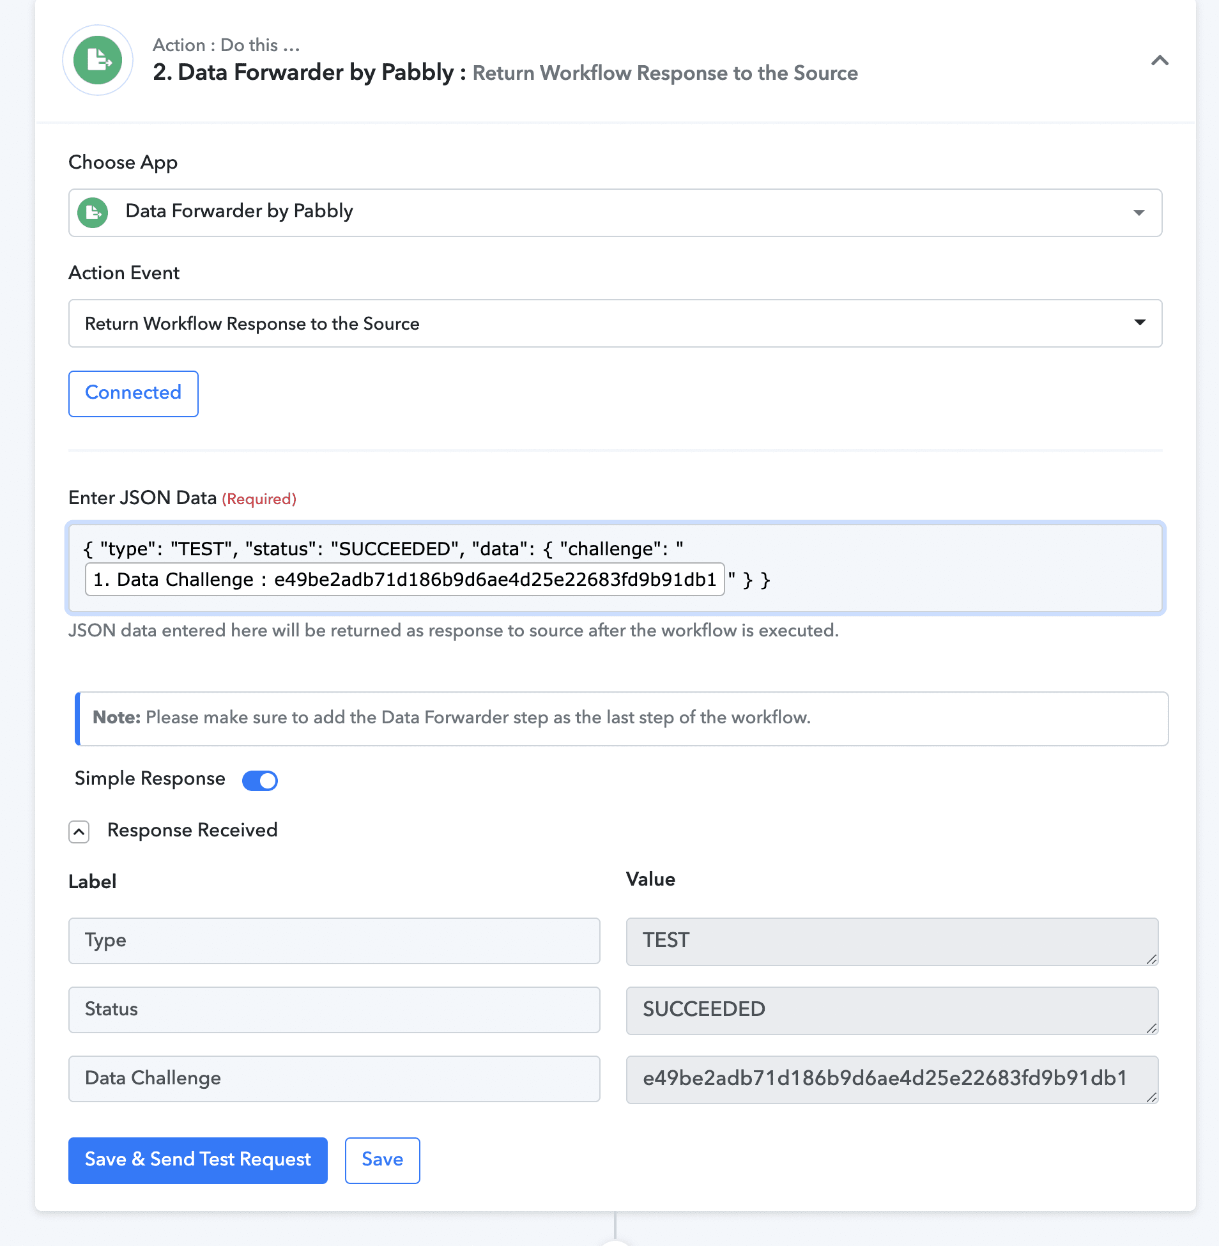Click the note about Data Forwarder last step

pyautogui.click(x=622, y=718)
